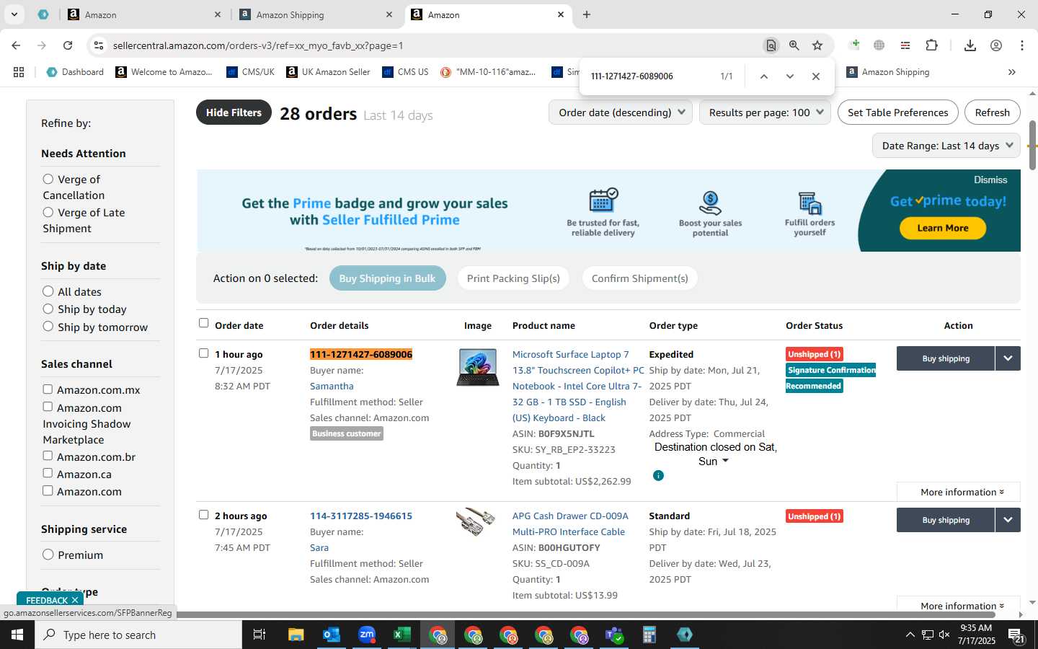Click the vertical page scrollbar thumb
Screen dimensions: 1038x649
pos(1032,146)
